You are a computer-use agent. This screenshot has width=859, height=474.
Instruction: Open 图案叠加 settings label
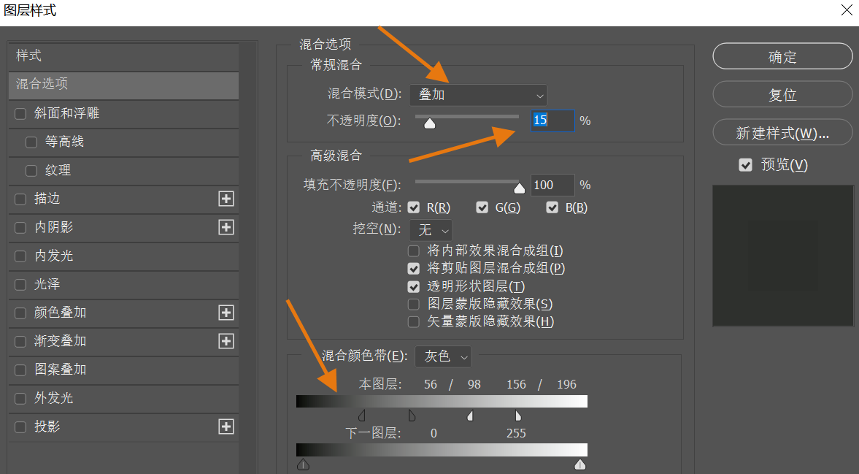pyautogui.click(x=61, y=370)
